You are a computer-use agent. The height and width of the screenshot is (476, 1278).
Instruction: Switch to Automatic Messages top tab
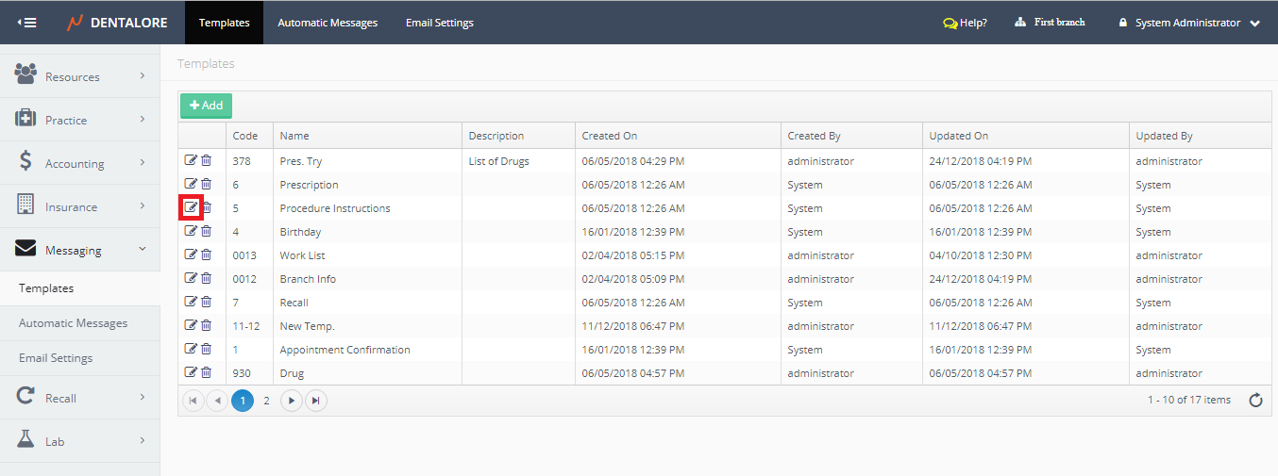pyautogui.click(x=328, y=23)
